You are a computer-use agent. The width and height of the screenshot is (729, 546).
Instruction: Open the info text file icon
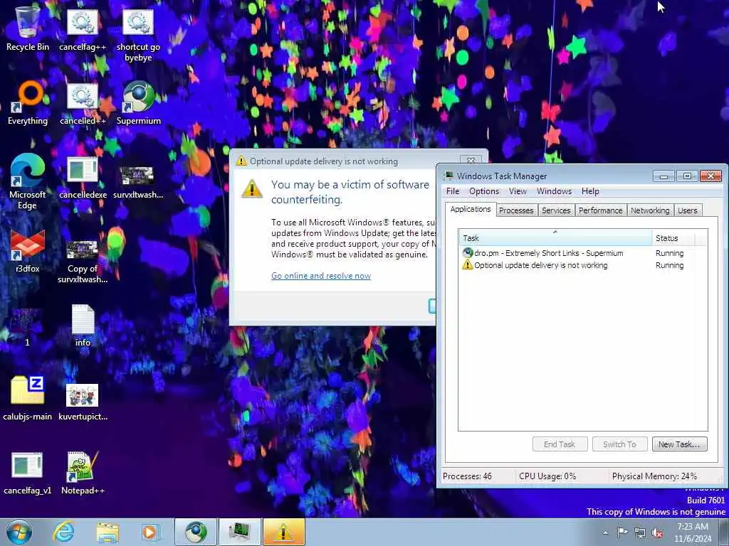pos(83,325)
